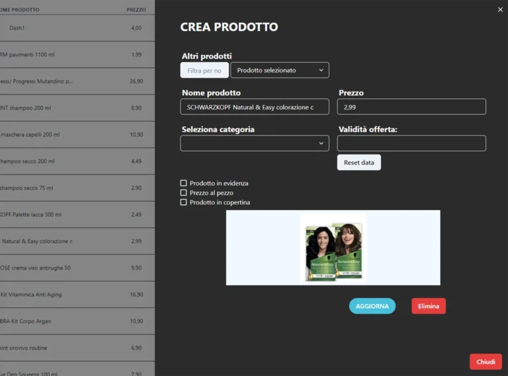
Task: Click the red Elimina button
Action: pyautogui.click(x=429, y=306)
